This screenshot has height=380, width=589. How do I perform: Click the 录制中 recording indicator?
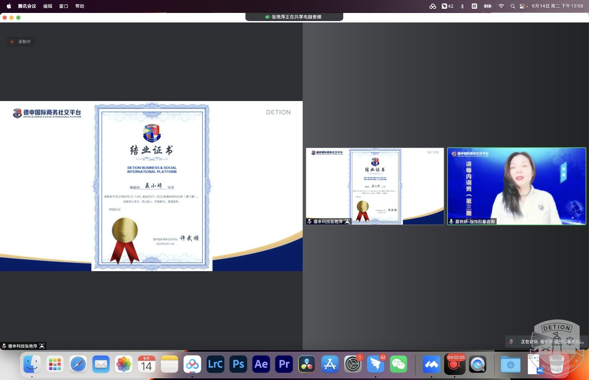coord(21,42)
